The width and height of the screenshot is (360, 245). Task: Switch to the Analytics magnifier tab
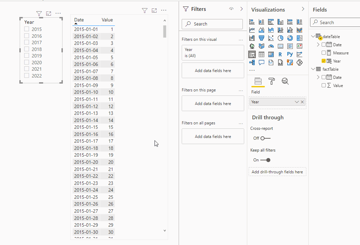click(x=285, y=81)
